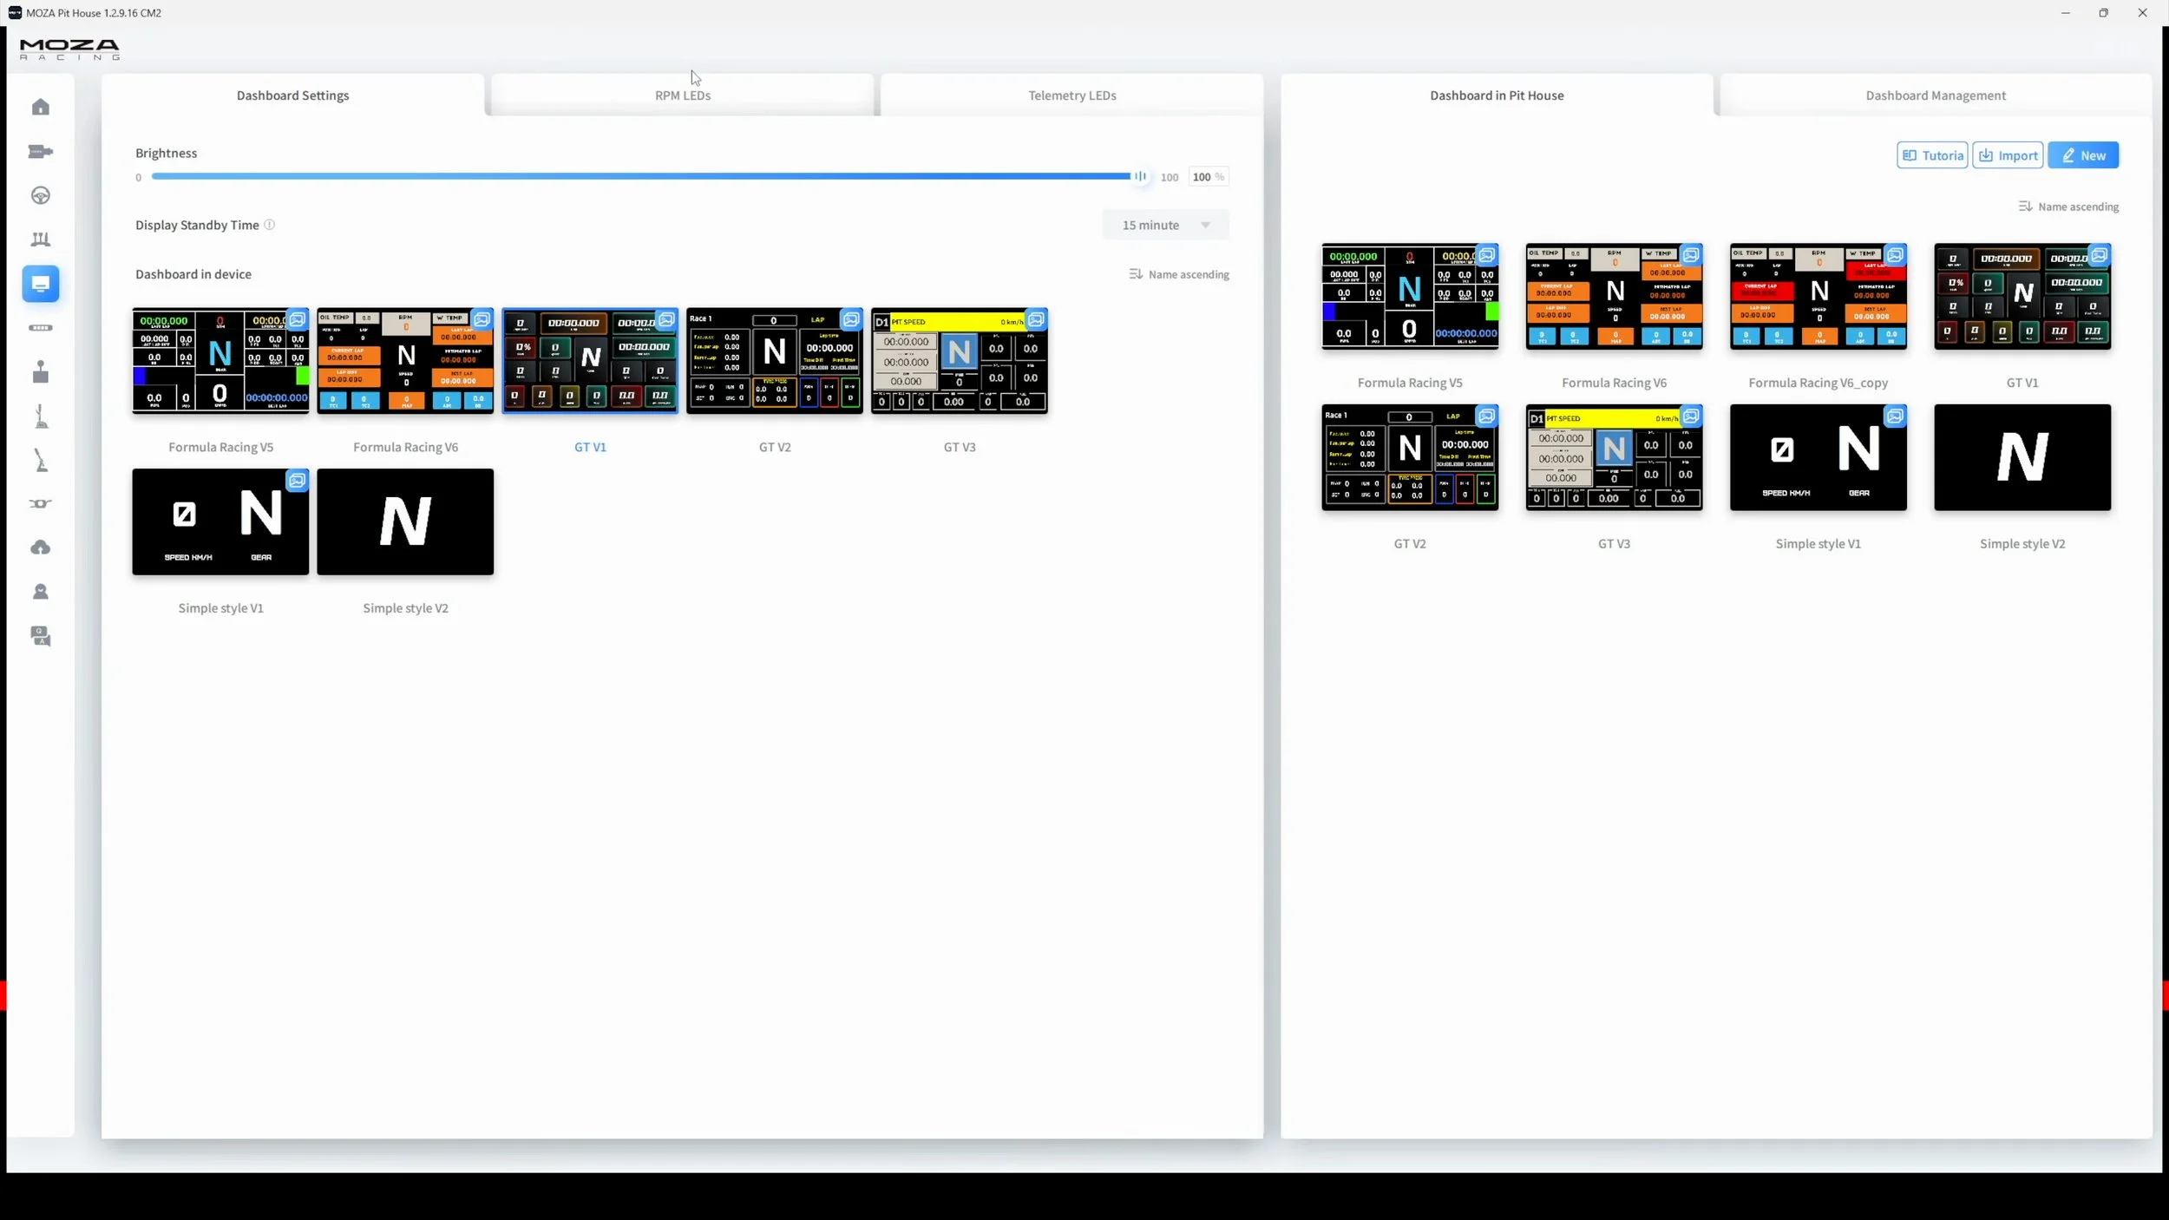Open Name ascending sort in Dashboard in Pit House

[x=2068, y=207]
